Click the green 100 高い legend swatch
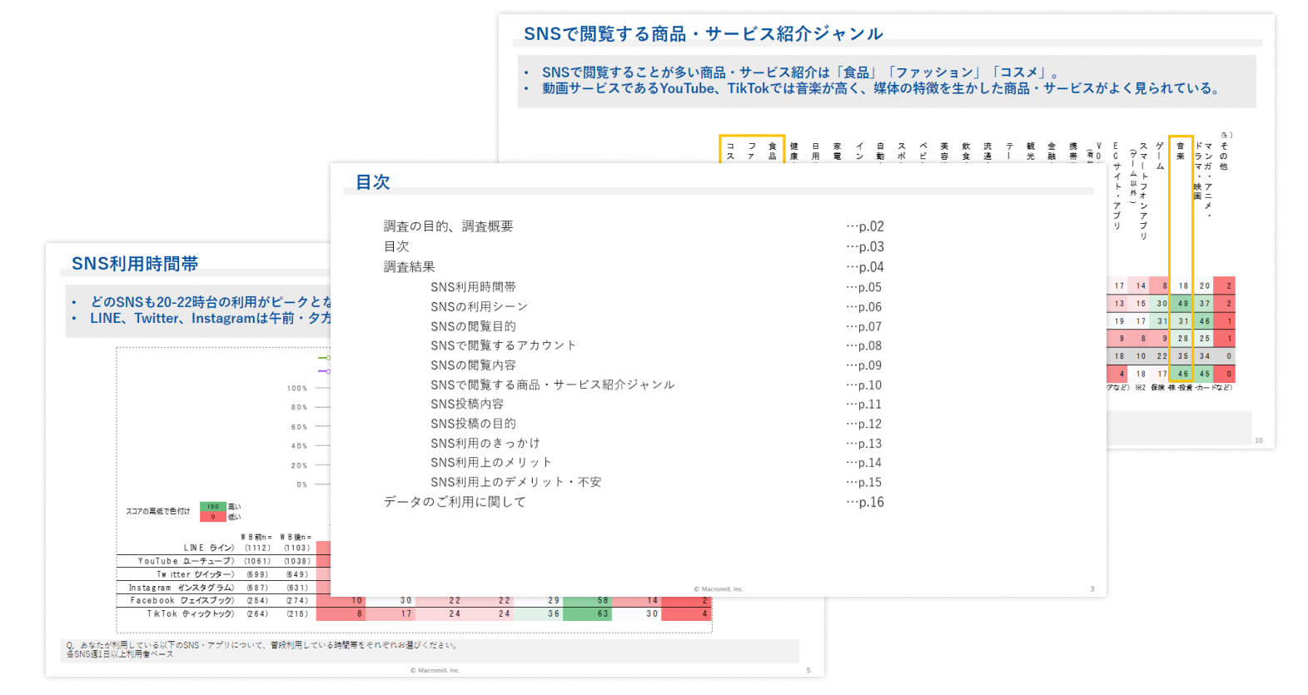 coord(213,507)
